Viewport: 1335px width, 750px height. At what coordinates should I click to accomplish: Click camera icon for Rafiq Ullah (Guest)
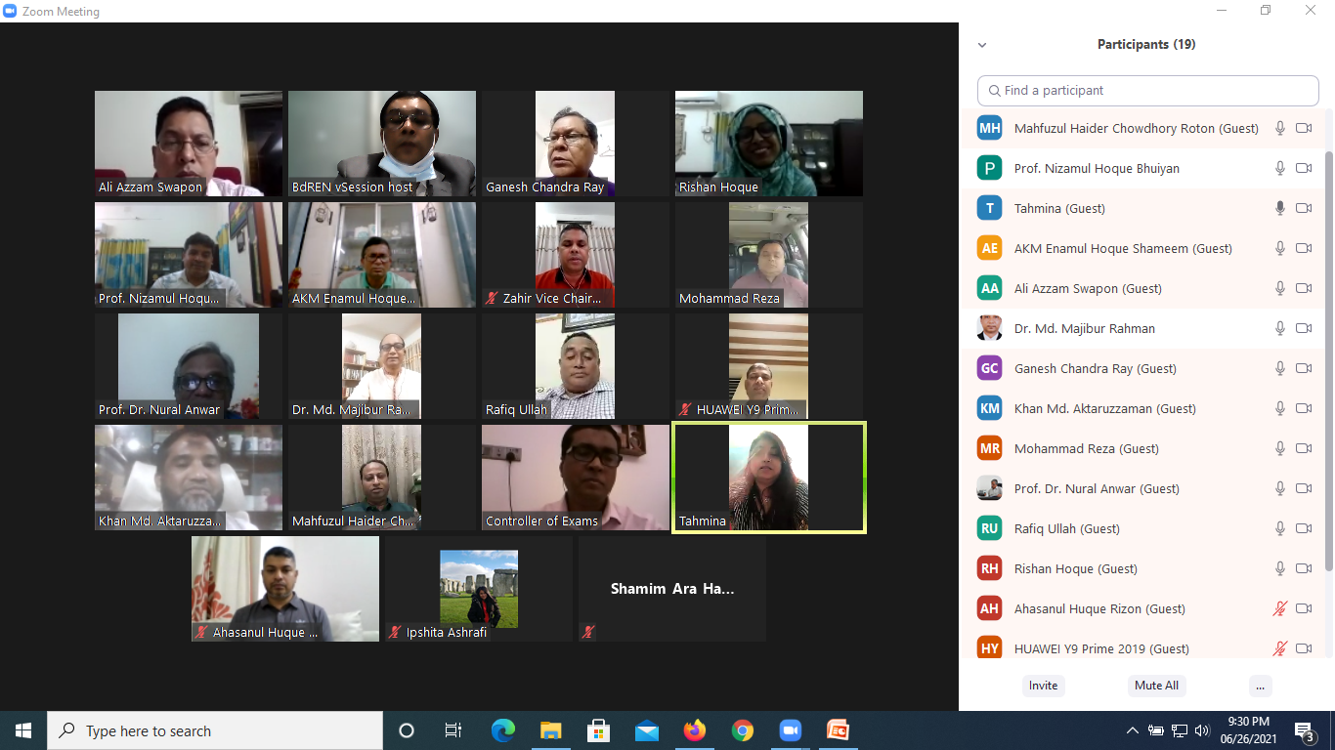(x=1304, y=528)
